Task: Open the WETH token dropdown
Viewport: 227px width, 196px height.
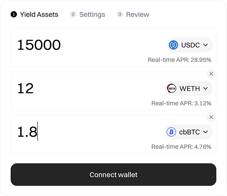Action: point(189,88)
